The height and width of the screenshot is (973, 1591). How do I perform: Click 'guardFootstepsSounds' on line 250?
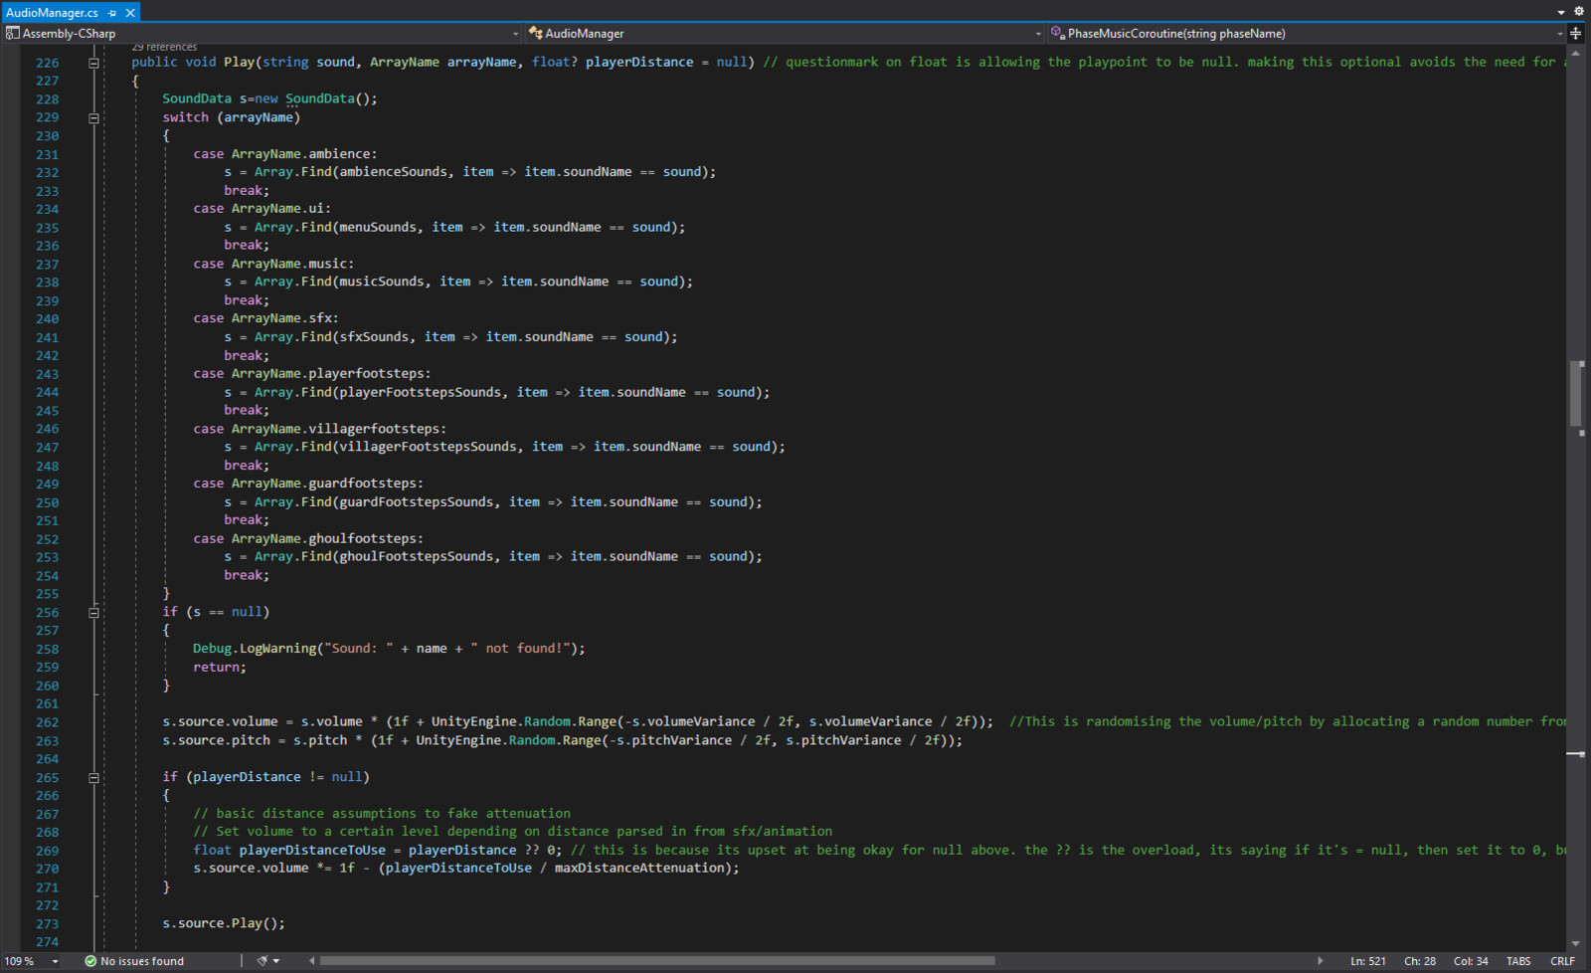417,502
